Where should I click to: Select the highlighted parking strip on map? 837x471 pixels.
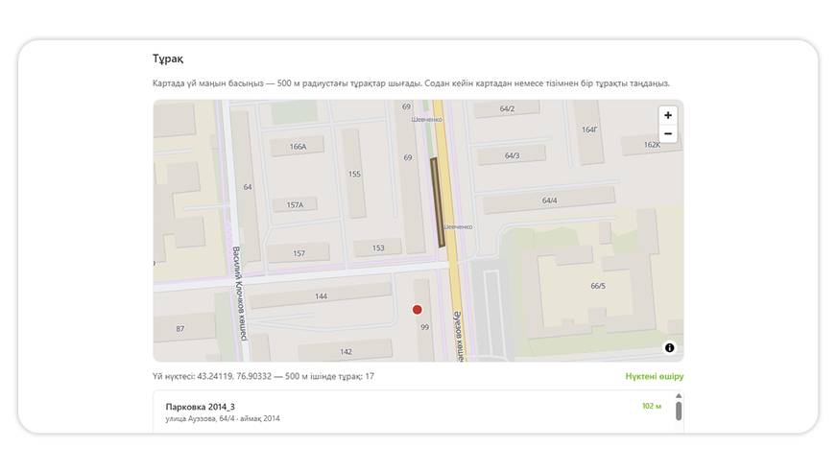tap(438, 202)
